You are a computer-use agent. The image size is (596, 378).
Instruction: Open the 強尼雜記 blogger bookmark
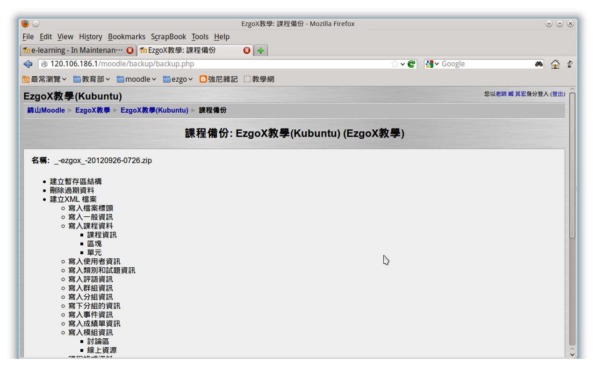[219, 79]
